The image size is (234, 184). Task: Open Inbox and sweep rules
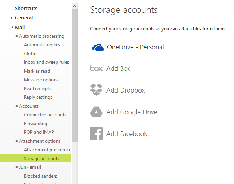point(46,62)
